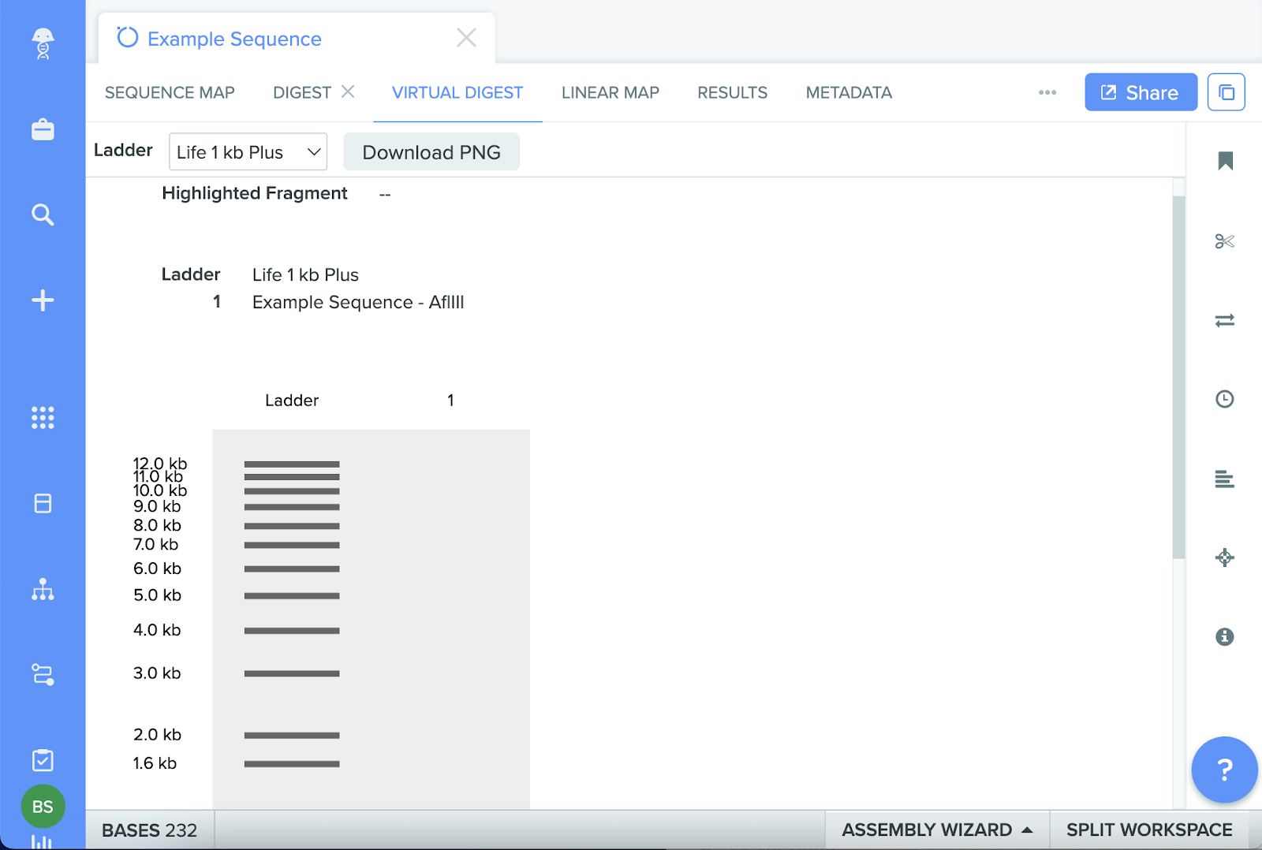Open the Ladder dropdown showing Life 1 kb Plus

248,152
